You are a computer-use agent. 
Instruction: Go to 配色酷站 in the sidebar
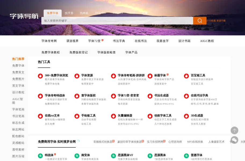[18, 136]
